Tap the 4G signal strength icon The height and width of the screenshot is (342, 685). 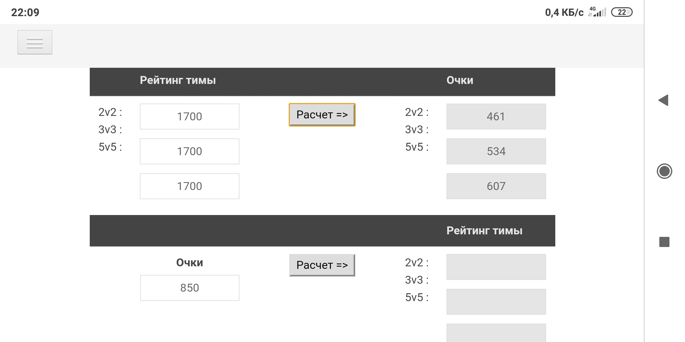pyautogui.click(x=597, y=12)
